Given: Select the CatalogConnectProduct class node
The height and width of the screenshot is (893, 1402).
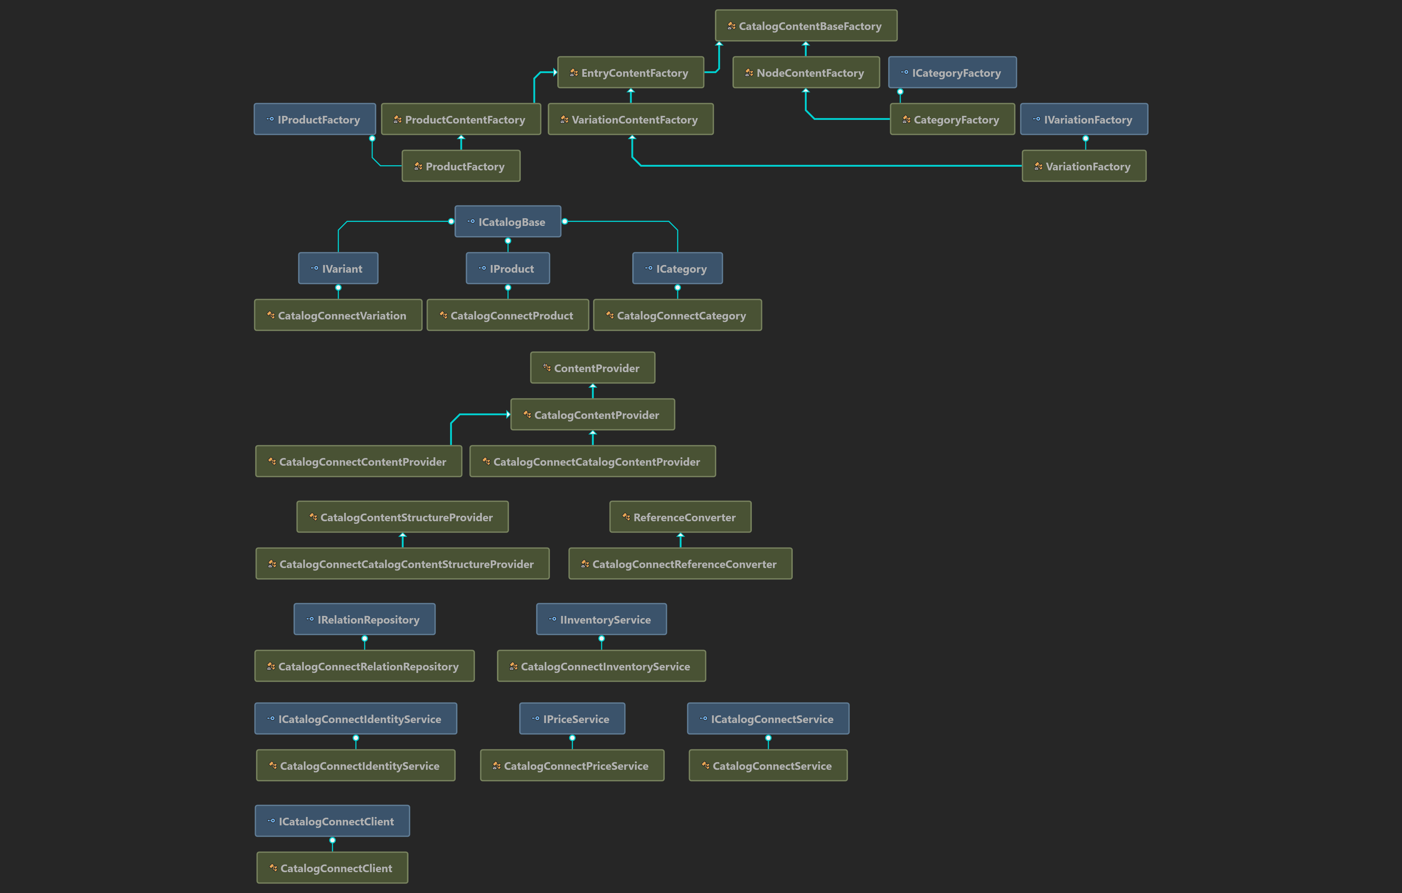Looking at the screenshot, I should pos(507,315).
